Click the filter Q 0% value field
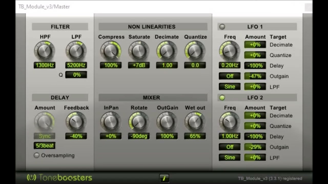Screen dimensions: 328x184 [76, 75]
